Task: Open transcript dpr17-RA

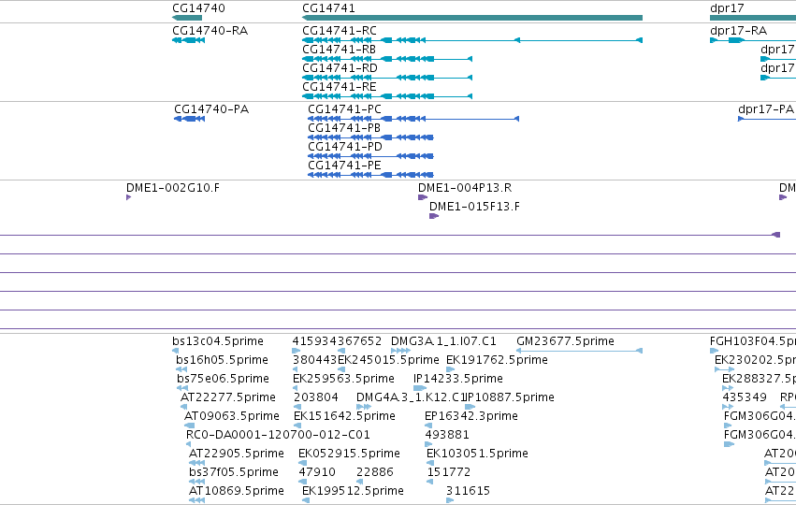Action: pyautogui.click(x=738, y=31)
